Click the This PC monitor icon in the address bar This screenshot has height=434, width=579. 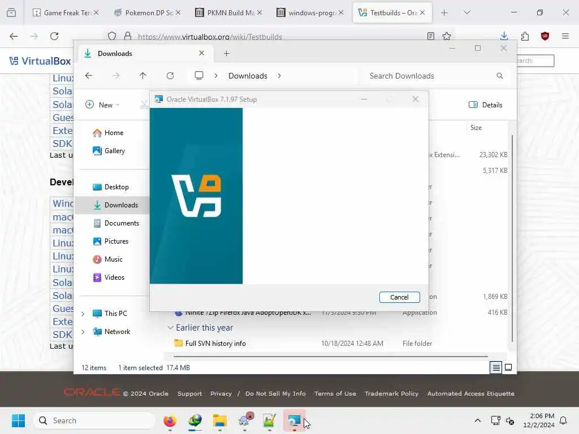tap(199, 76)
